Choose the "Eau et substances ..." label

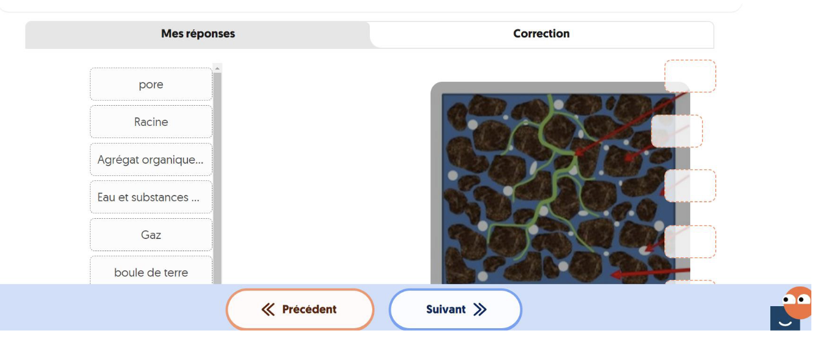(151, 197)
